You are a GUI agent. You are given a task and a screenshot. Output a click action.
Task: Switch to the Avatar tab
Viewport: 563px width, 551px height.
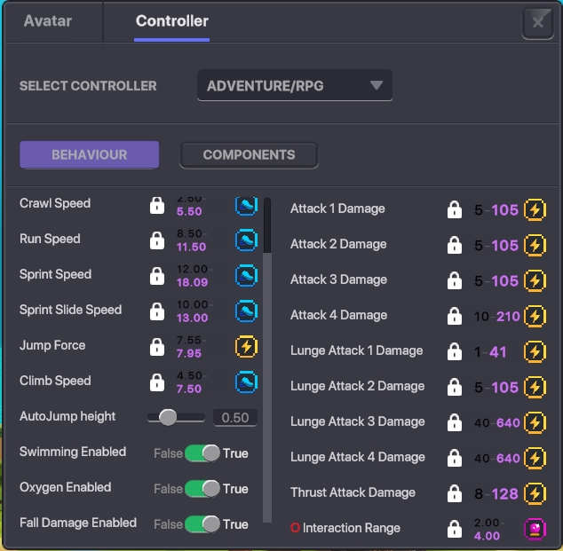pyautogui.click(x=48, y=20)
